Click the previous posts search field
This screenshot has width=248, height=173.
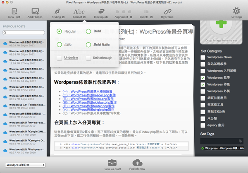point(24,32)
